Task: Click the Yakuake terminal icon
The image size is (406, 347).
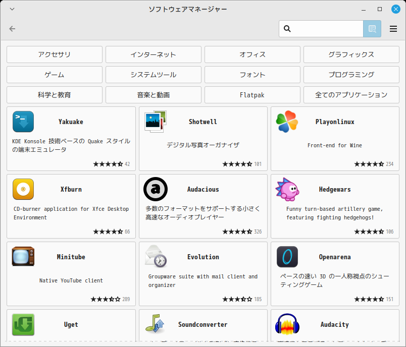Action: point(23,122)
